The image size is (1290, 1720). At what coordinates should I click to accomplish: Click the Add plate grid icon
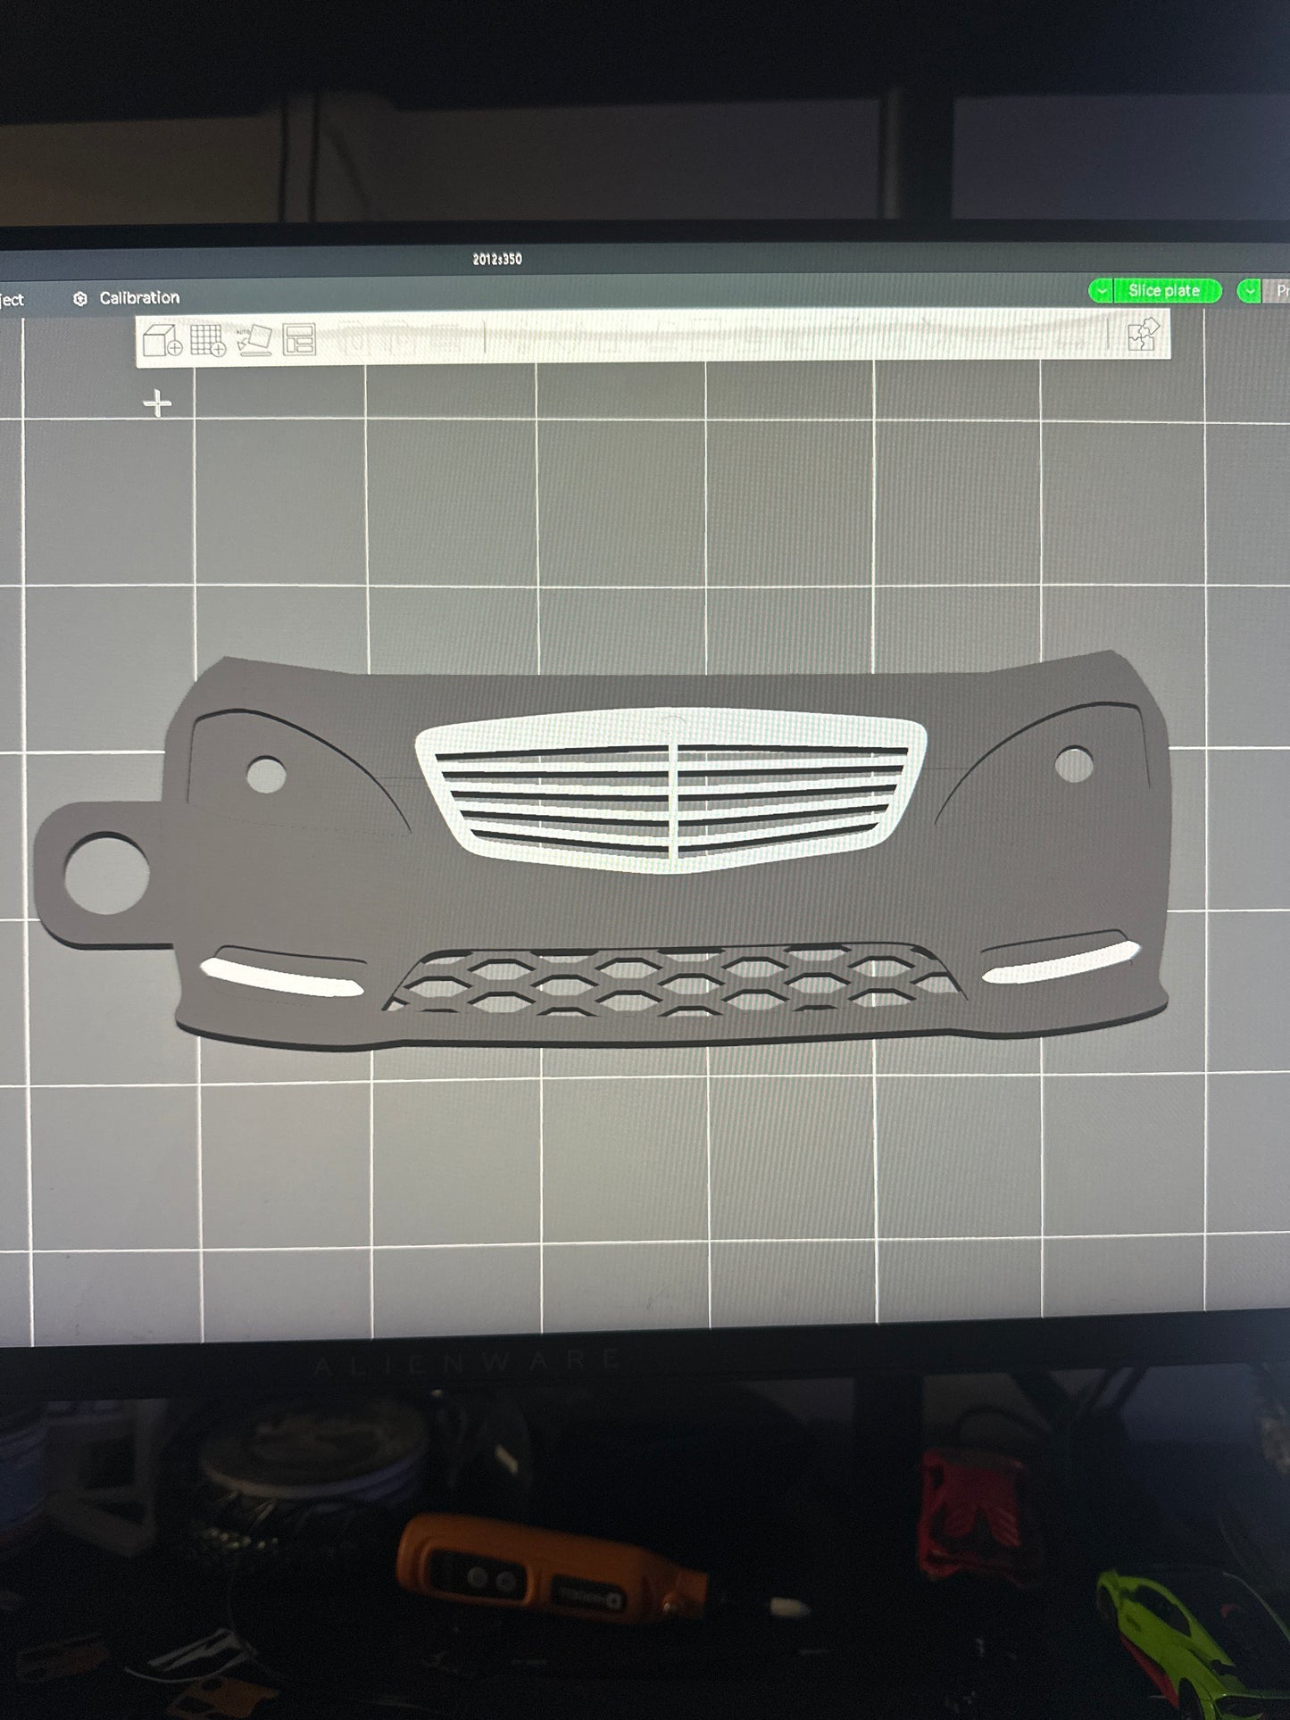coord(209,340)
